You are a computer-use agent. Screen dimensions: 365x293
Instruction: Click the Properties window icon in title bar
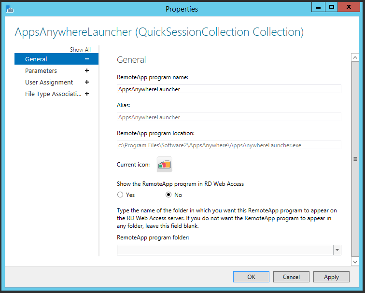pos(9,8)
